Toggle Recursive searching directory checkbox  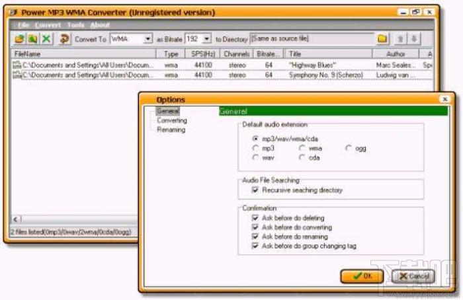click(x=255, y=190)
